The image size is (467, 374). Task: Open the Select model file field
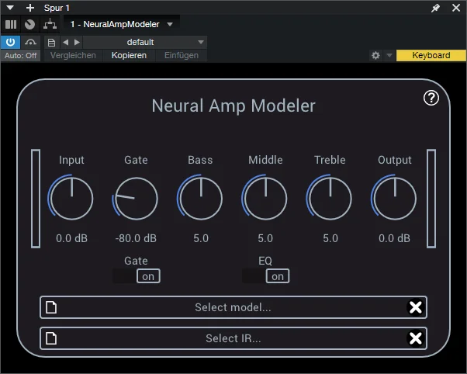233,307
